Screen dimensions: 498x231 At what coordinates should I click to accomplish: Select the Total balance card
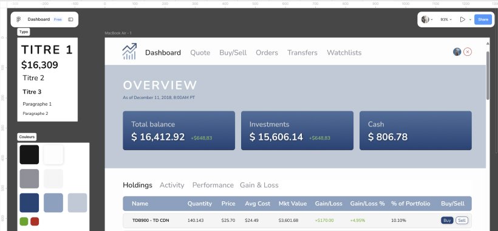(x=179, y=130)
